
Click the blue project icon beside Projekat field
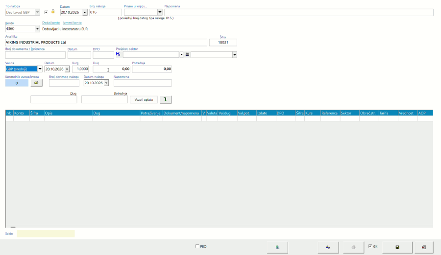click(x=118, y=54)
